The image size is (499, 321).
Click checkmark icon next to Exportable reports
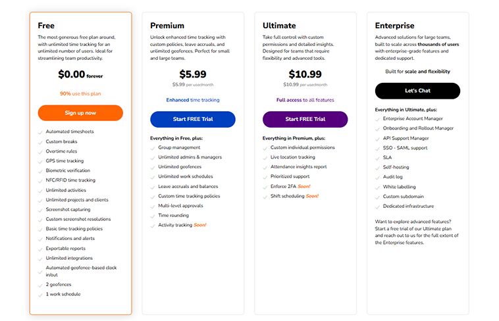(41, 249)
